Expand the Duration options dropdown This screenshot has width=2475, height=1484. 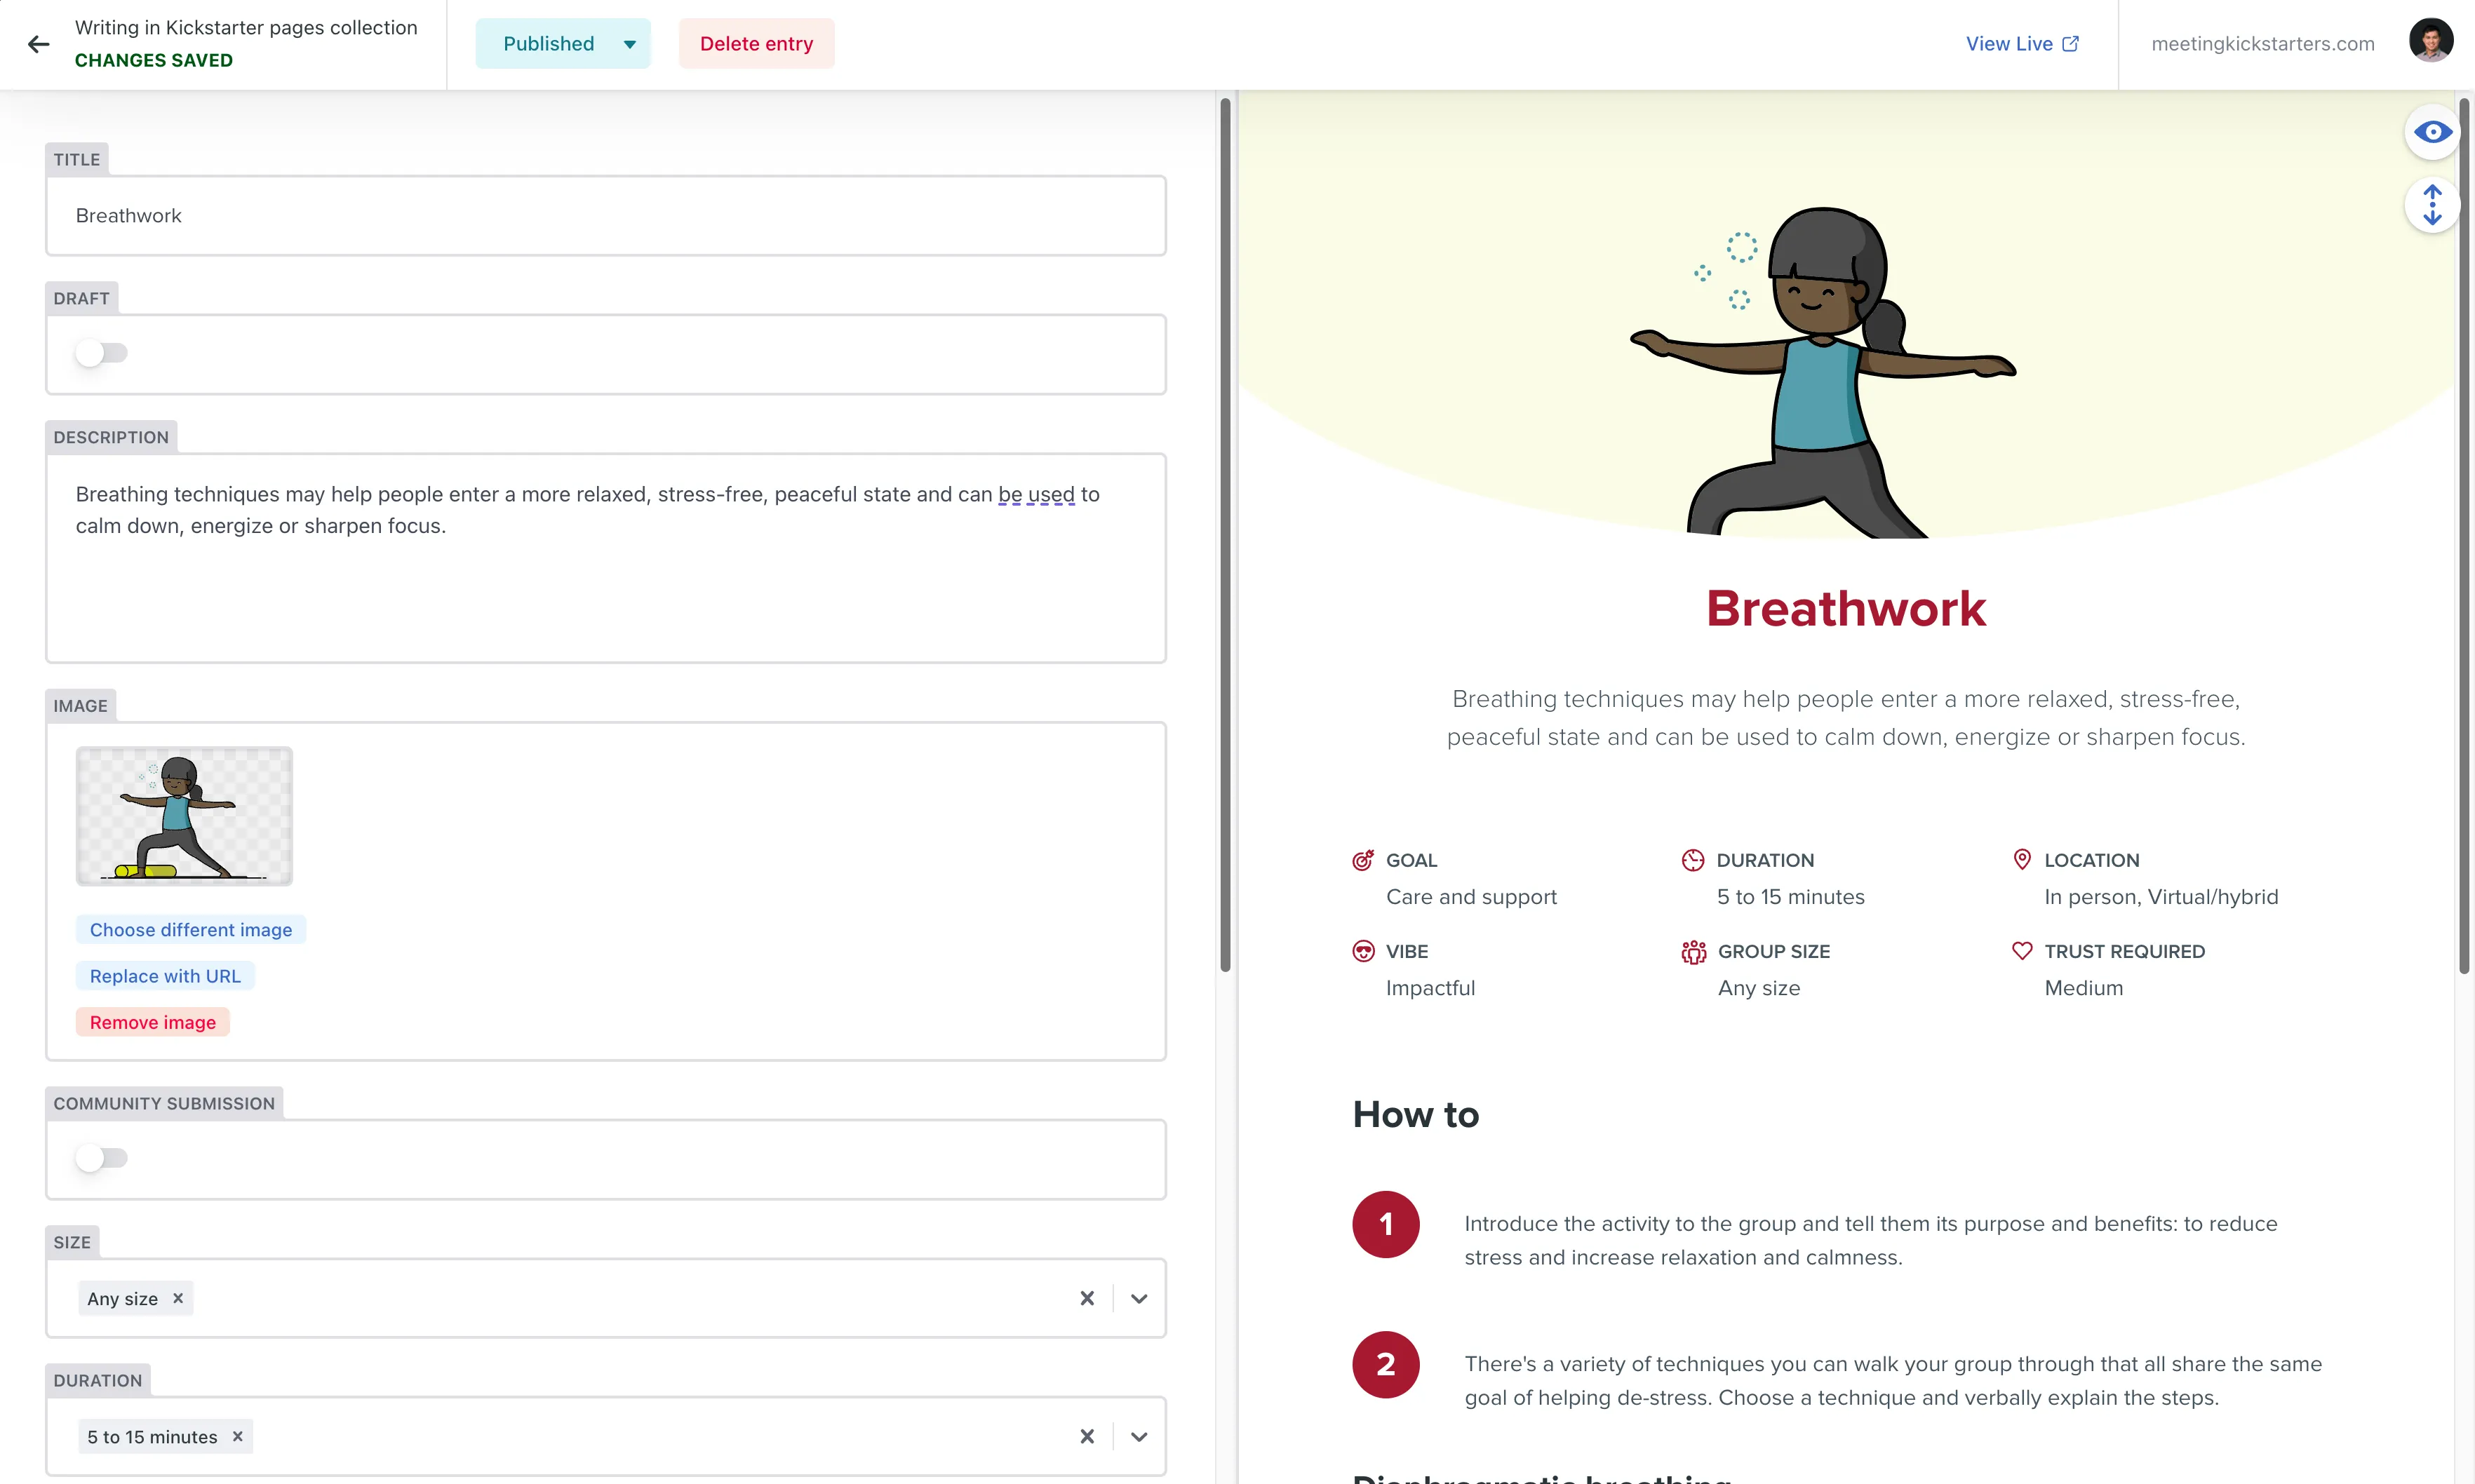coord(1139,1436)
